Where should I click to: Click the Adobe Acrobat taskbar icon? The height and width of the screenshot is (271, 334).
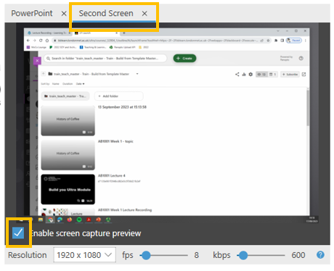coord(89,220)
